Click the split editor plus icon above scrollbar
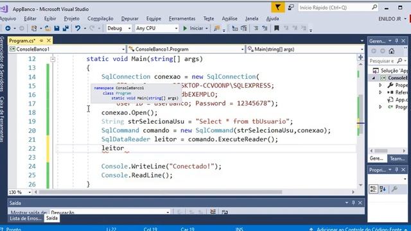 coord(361,57)
